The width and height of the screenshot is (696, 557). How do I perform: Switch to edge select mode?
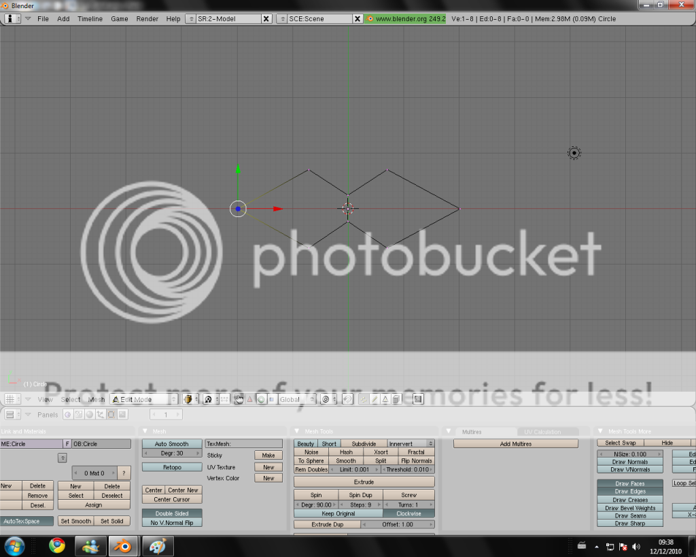point(375,399)
